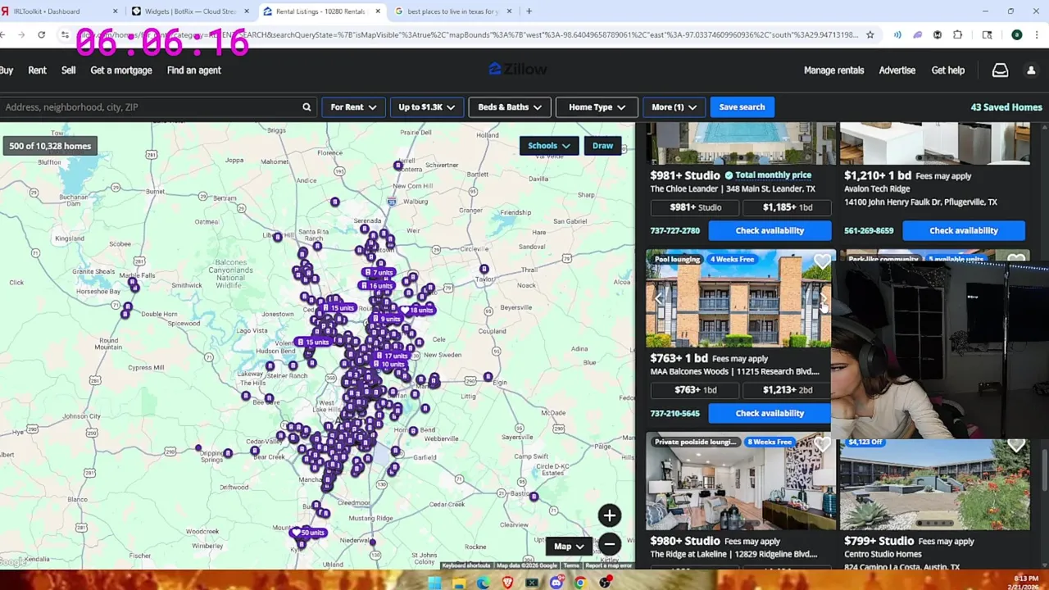
Task: Check availability for Avalon Tech Ridge
Action: tap(963, 231)
